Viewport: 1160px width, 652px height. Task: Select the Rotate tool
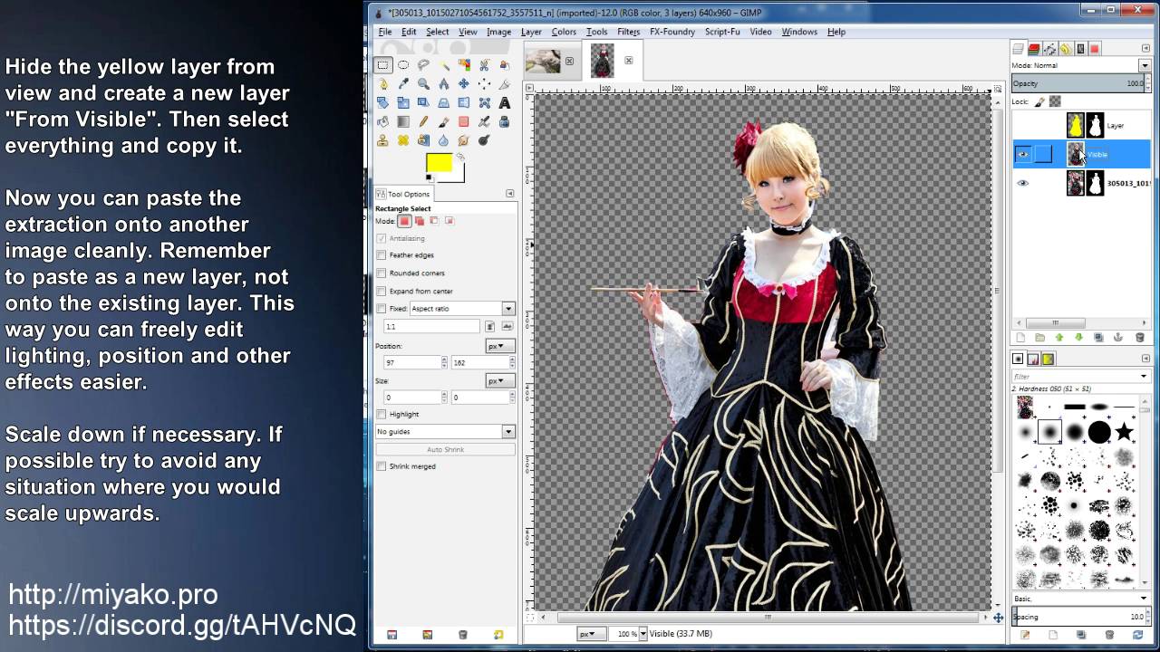coord(383,102)
